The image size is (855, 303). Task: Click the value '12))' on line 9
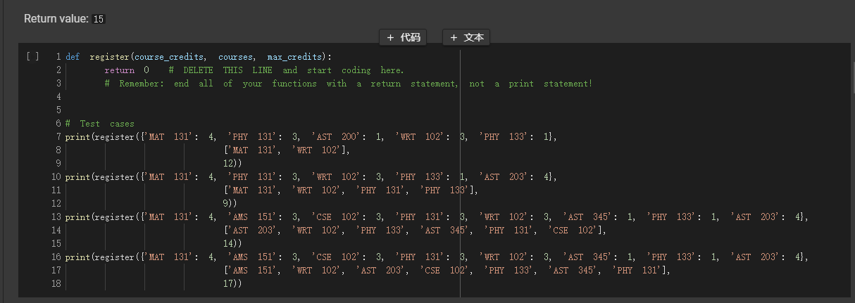click(232, 163)
